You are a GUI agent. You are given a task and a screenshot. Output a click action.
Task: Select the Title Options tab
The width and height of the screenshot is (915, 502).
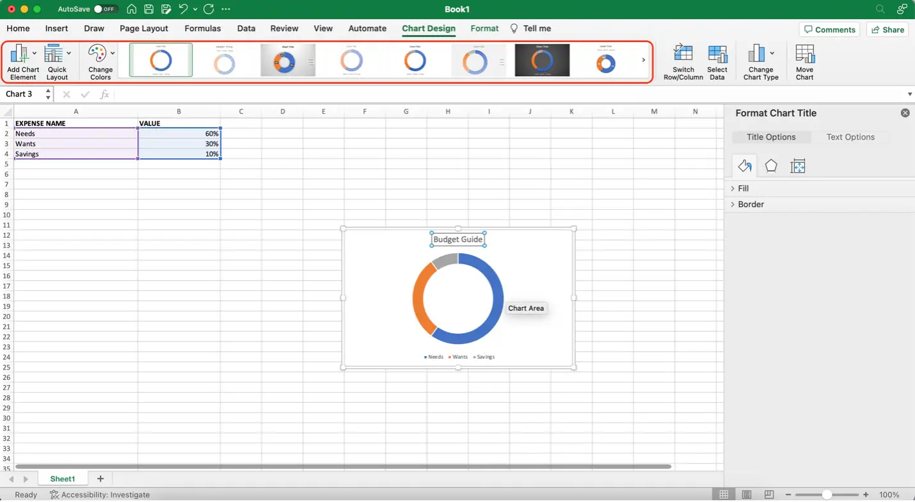pos(771,137)
